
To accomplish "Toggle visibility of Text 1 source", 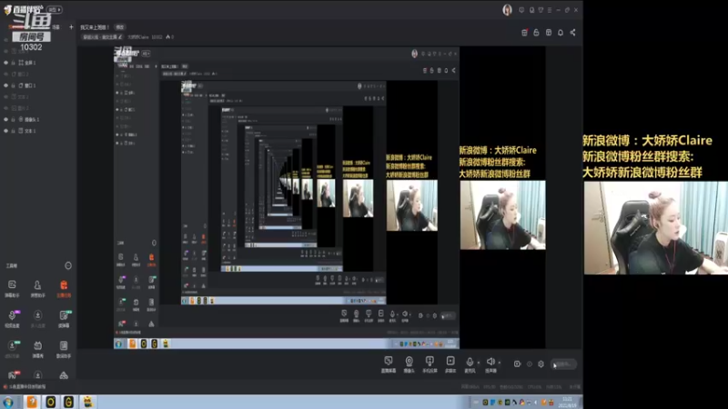I will click(6, 131).
